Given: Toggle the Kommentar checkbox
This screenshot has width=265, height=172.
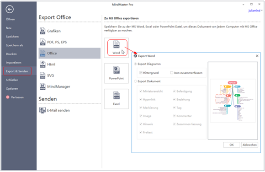Looking at the screenshot, I should tap(174, 116).
